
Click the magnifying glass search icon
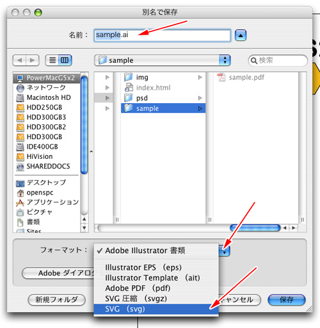(253, 61)
